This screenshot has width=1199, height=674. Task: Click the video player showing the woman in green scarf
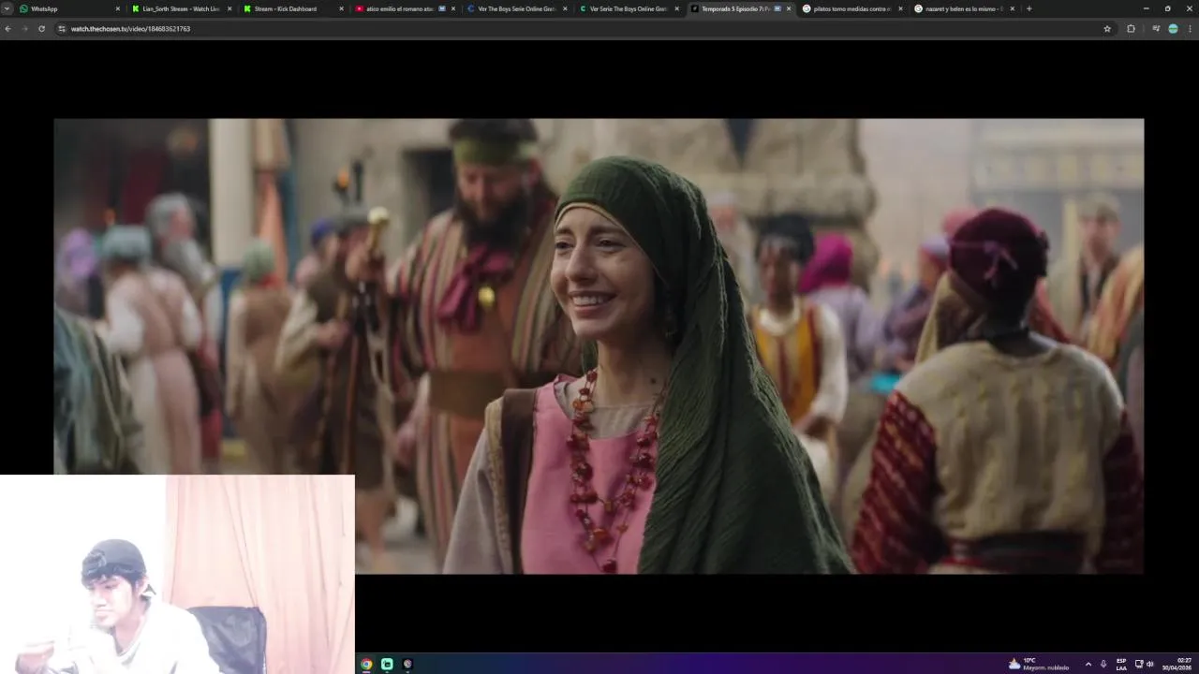click(599, 345)
